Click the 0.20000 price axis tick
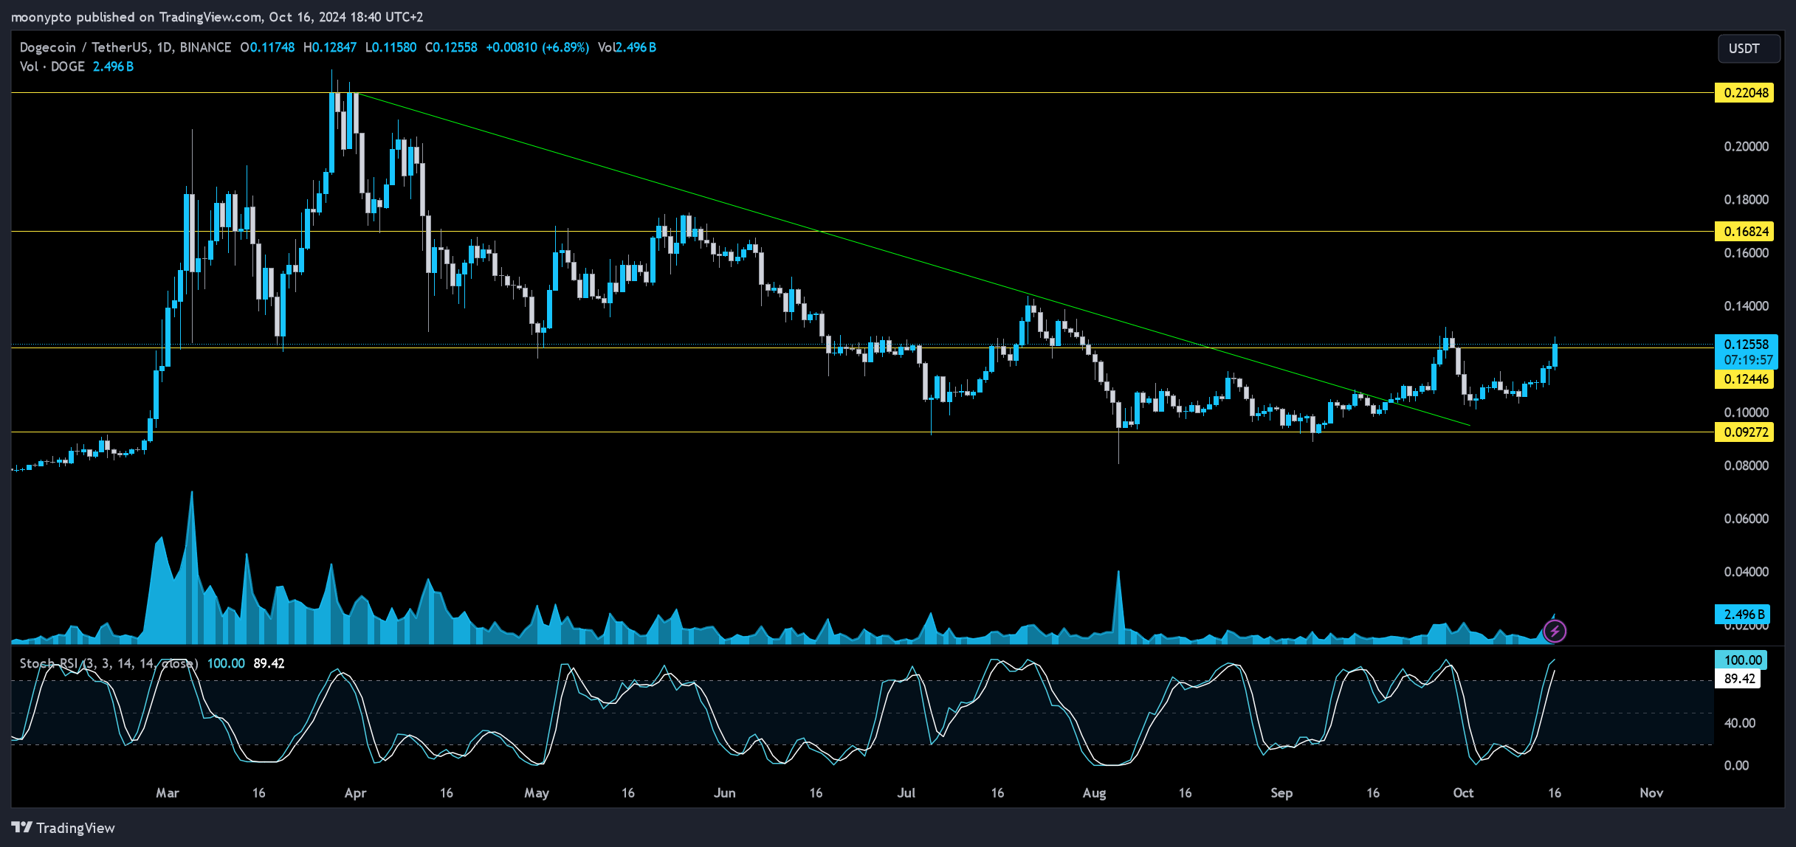 (x=1746, y=147)
